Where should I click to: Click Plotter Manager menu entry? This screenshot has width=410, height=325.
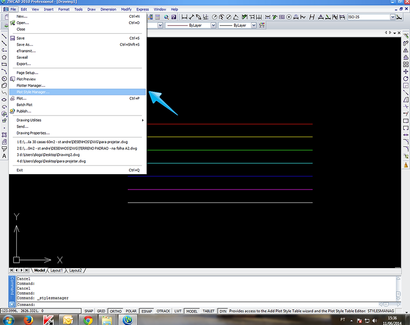[x=77, y=85]
